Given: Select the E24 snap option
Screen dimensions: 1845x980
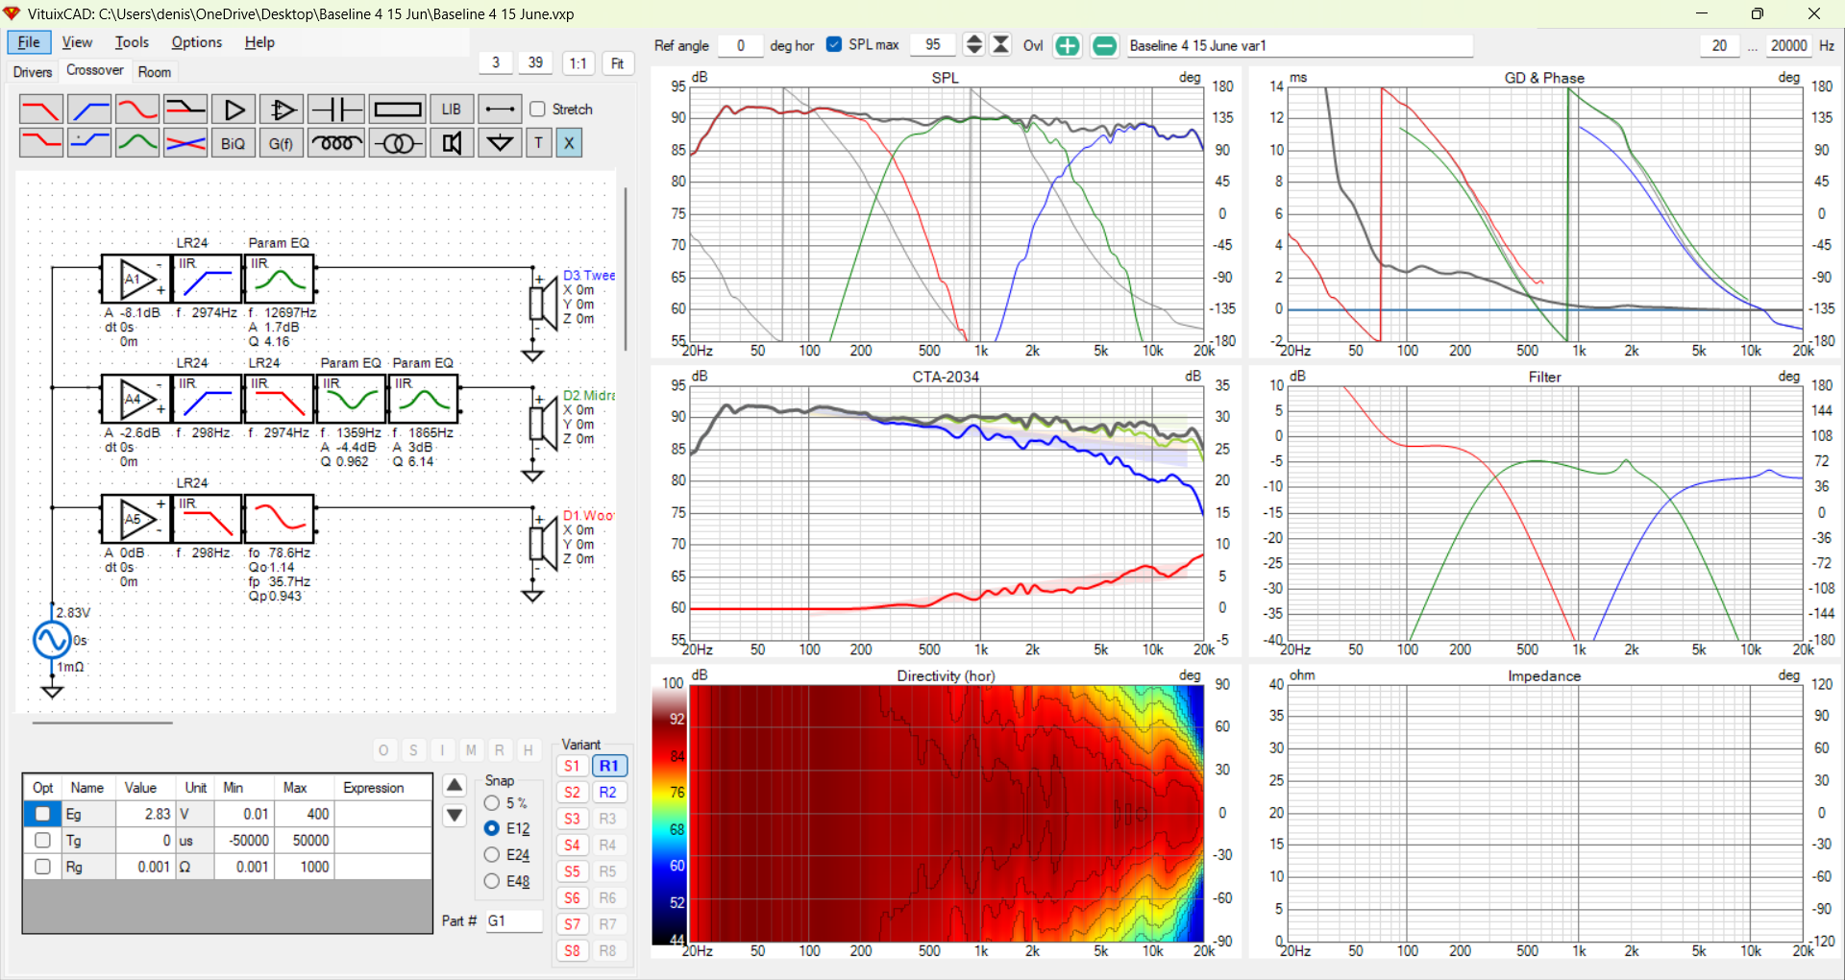Looking at the screenshot, I should coord(492,854).
